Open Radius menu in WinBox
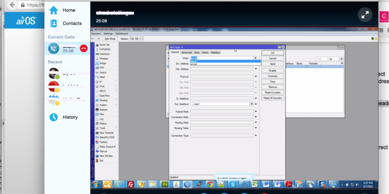 tap(103, 123)
